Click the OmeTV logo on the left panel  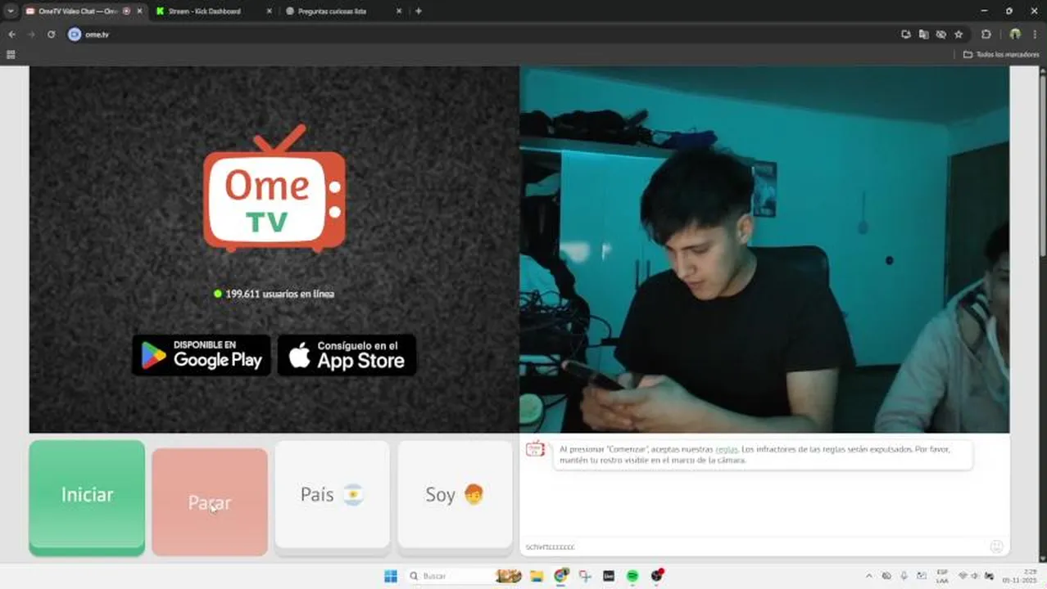pos(274,188)
